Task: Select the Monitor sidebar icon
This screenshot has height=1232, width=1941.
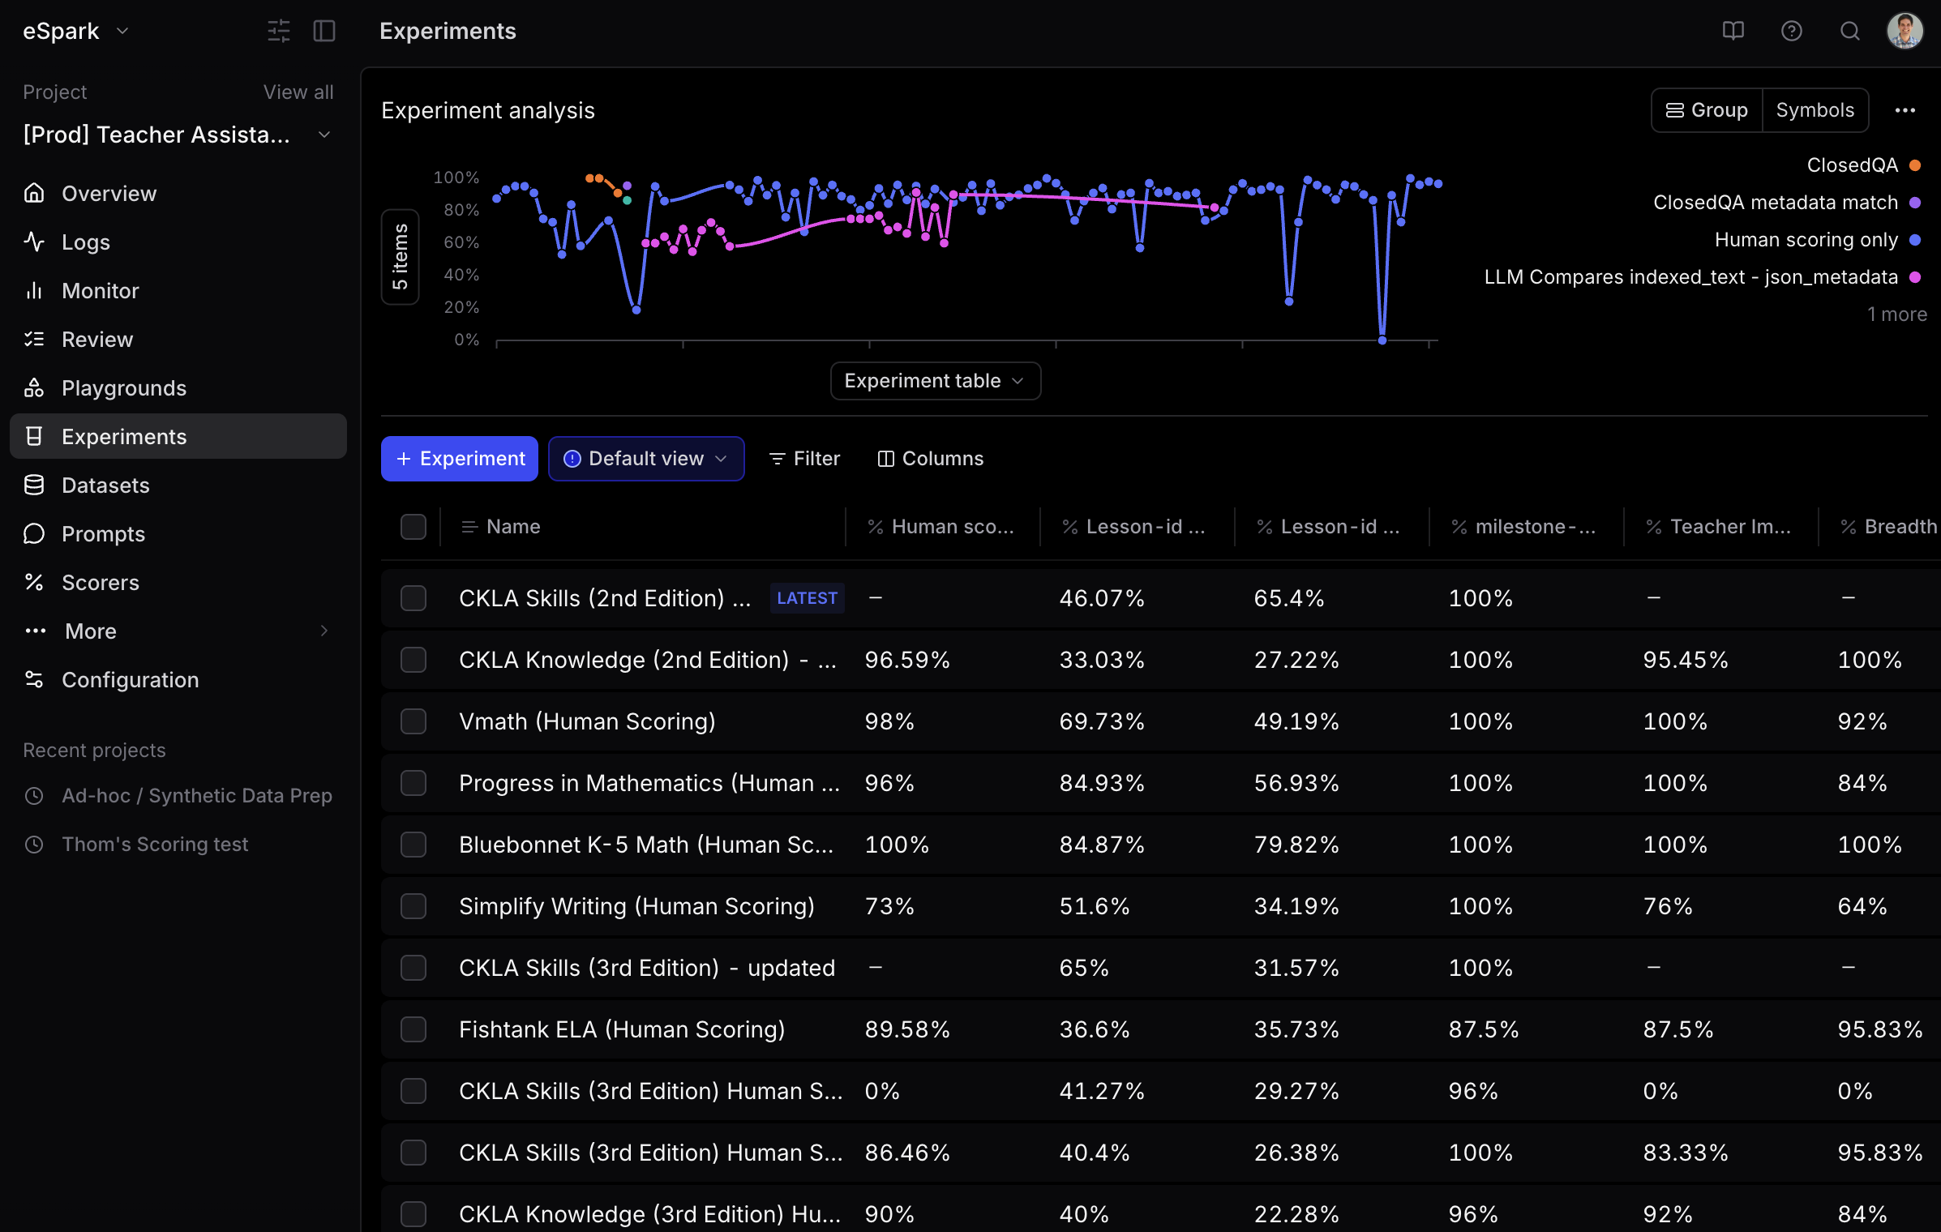Action: point(34,290)
